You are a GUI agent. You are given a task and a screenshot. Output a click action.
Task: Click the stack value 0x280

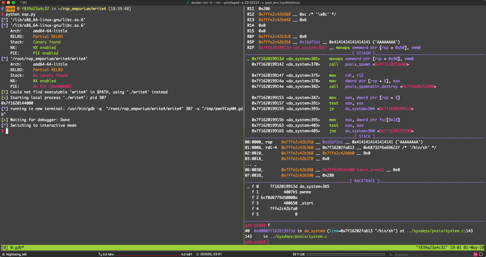[x=328, y=175]
